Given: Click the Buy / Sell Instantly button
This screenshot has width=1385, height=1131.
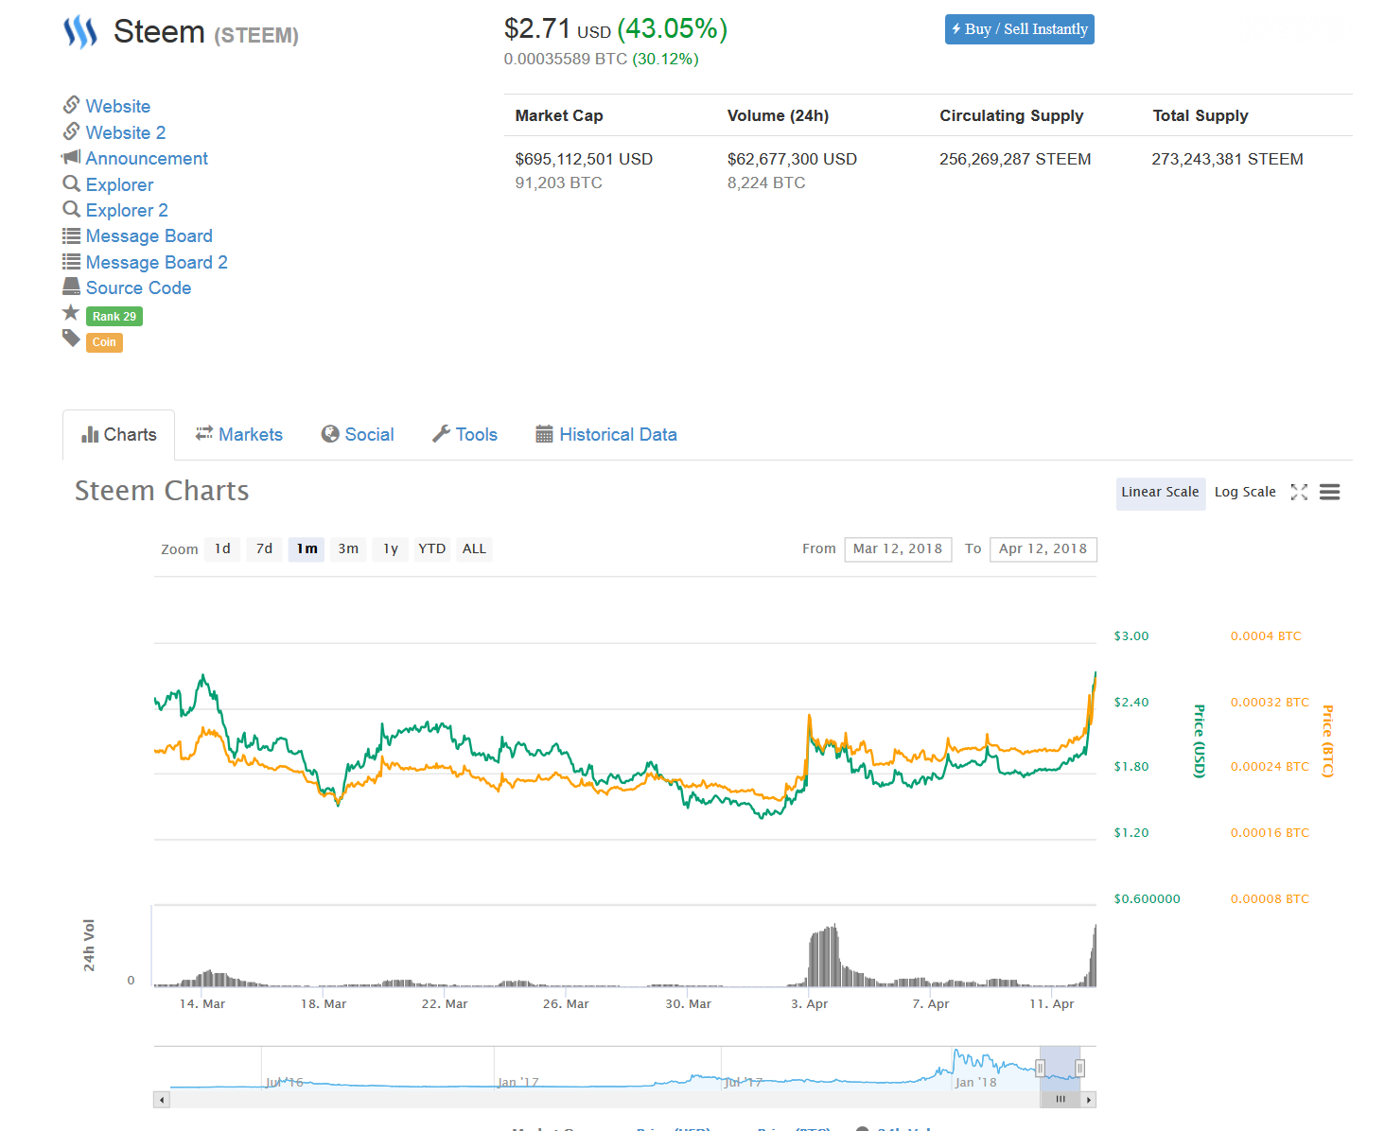Looking at the screenshot, I should pos(1020,29).
